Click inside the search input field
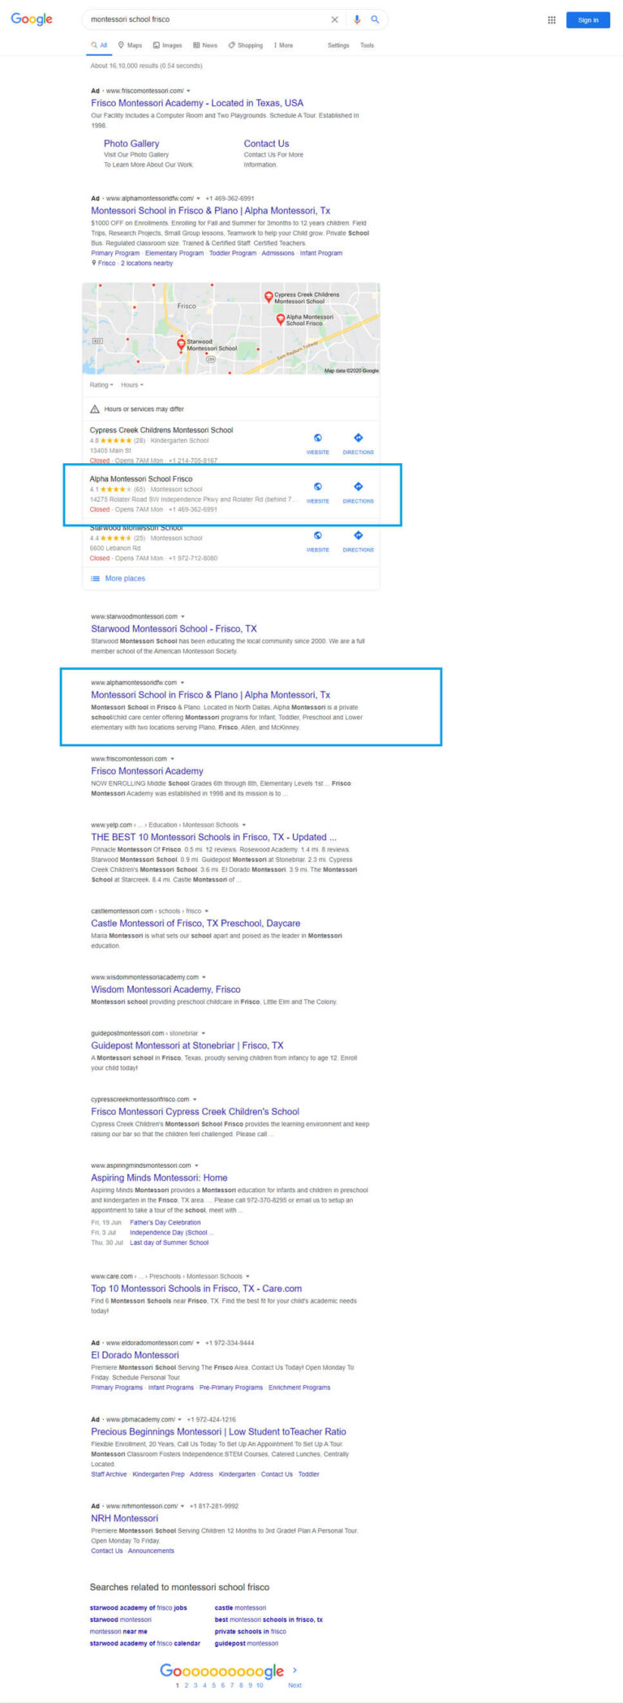This screenshot has width=623, height=1703. tap(207, 19)
